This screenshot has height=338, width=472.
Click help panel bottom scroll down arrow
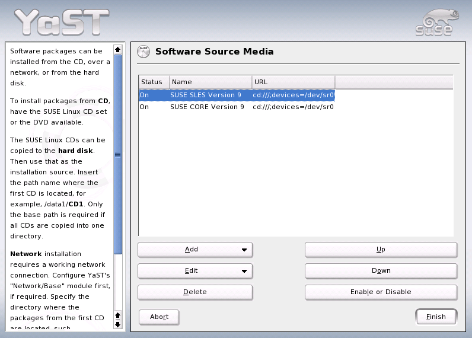click(117, 324)
